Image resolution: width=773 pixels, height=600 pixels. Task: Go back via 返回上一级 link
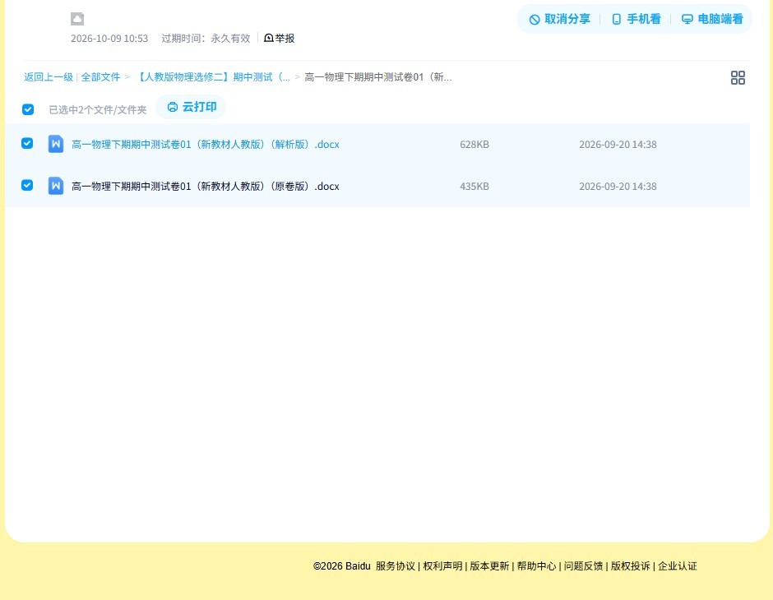tap(49, 76)
